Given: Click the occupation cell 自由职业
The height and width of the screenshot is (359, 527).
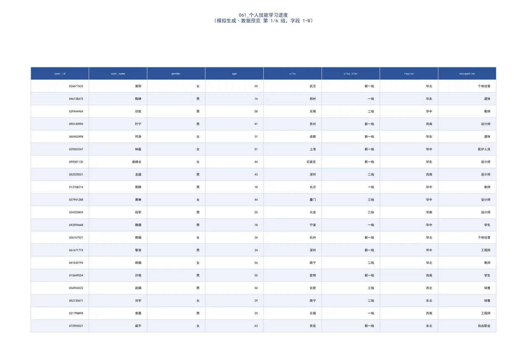Looking at the screenshot, I should click(467, 326).
